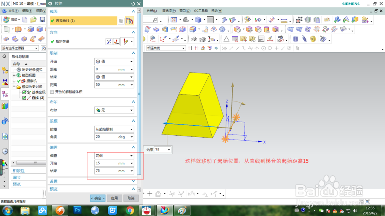Click the 确定 OK button
The image size is (385, 216).
point(98,198)
